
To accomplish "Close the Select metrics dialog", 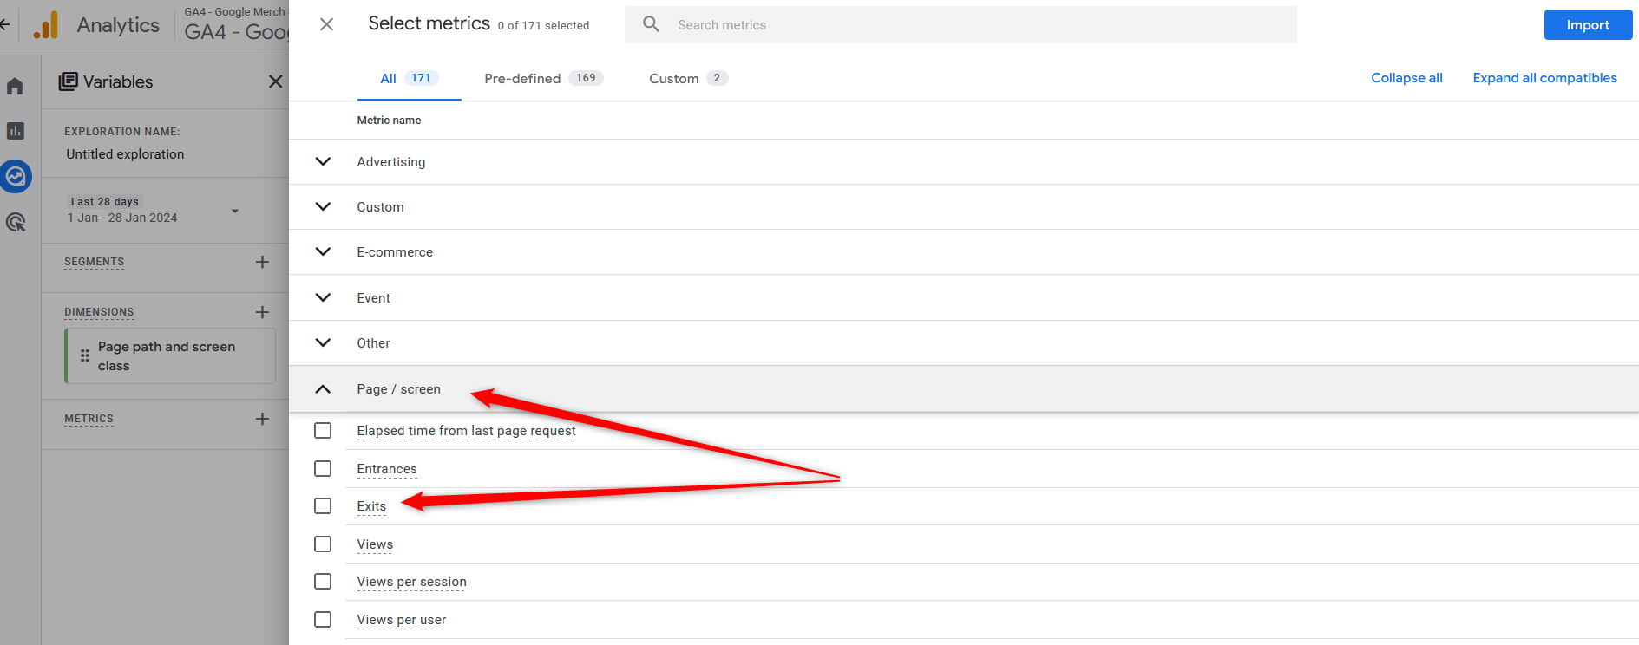I will 326,24.
